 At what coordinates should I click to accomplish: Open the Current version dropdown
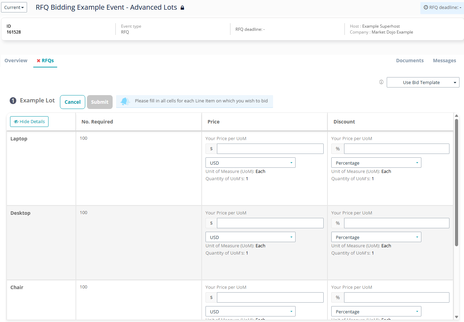coord(14,7)
